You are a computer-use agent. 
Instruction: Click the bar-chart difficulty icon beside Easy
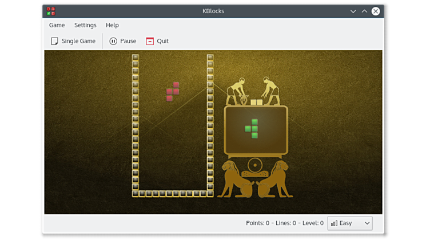point(334,223)
